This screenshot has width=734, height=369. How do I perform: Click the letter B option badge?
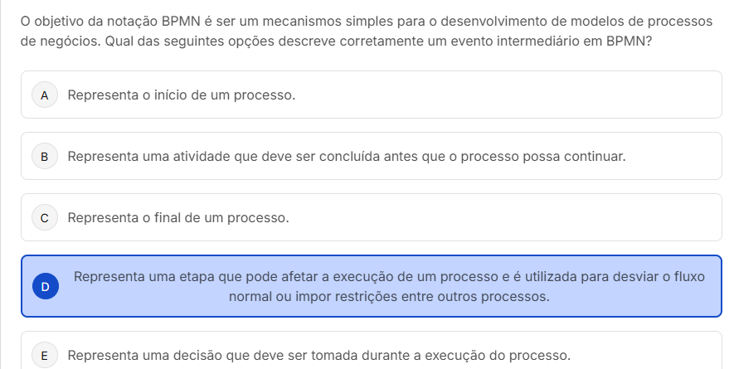[x=45, y=156]
